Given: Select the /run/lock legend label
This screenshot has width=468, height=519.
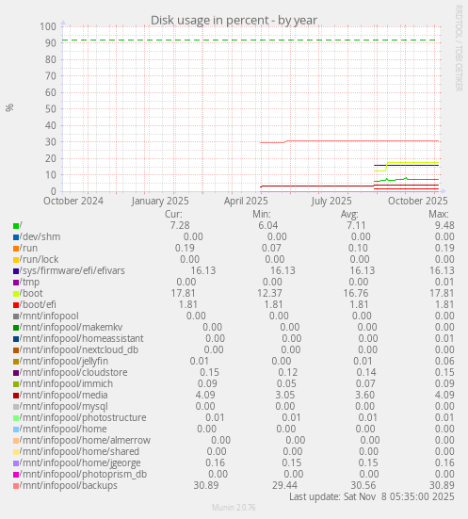Looking at the screenshot, I should click(x=39, y=259).
